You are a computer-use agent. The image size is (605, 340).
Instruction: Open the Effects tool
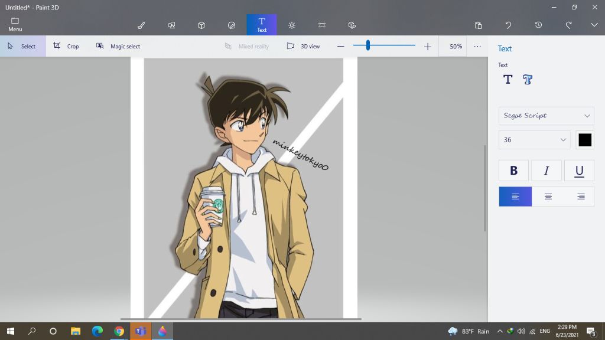point(292,25)
